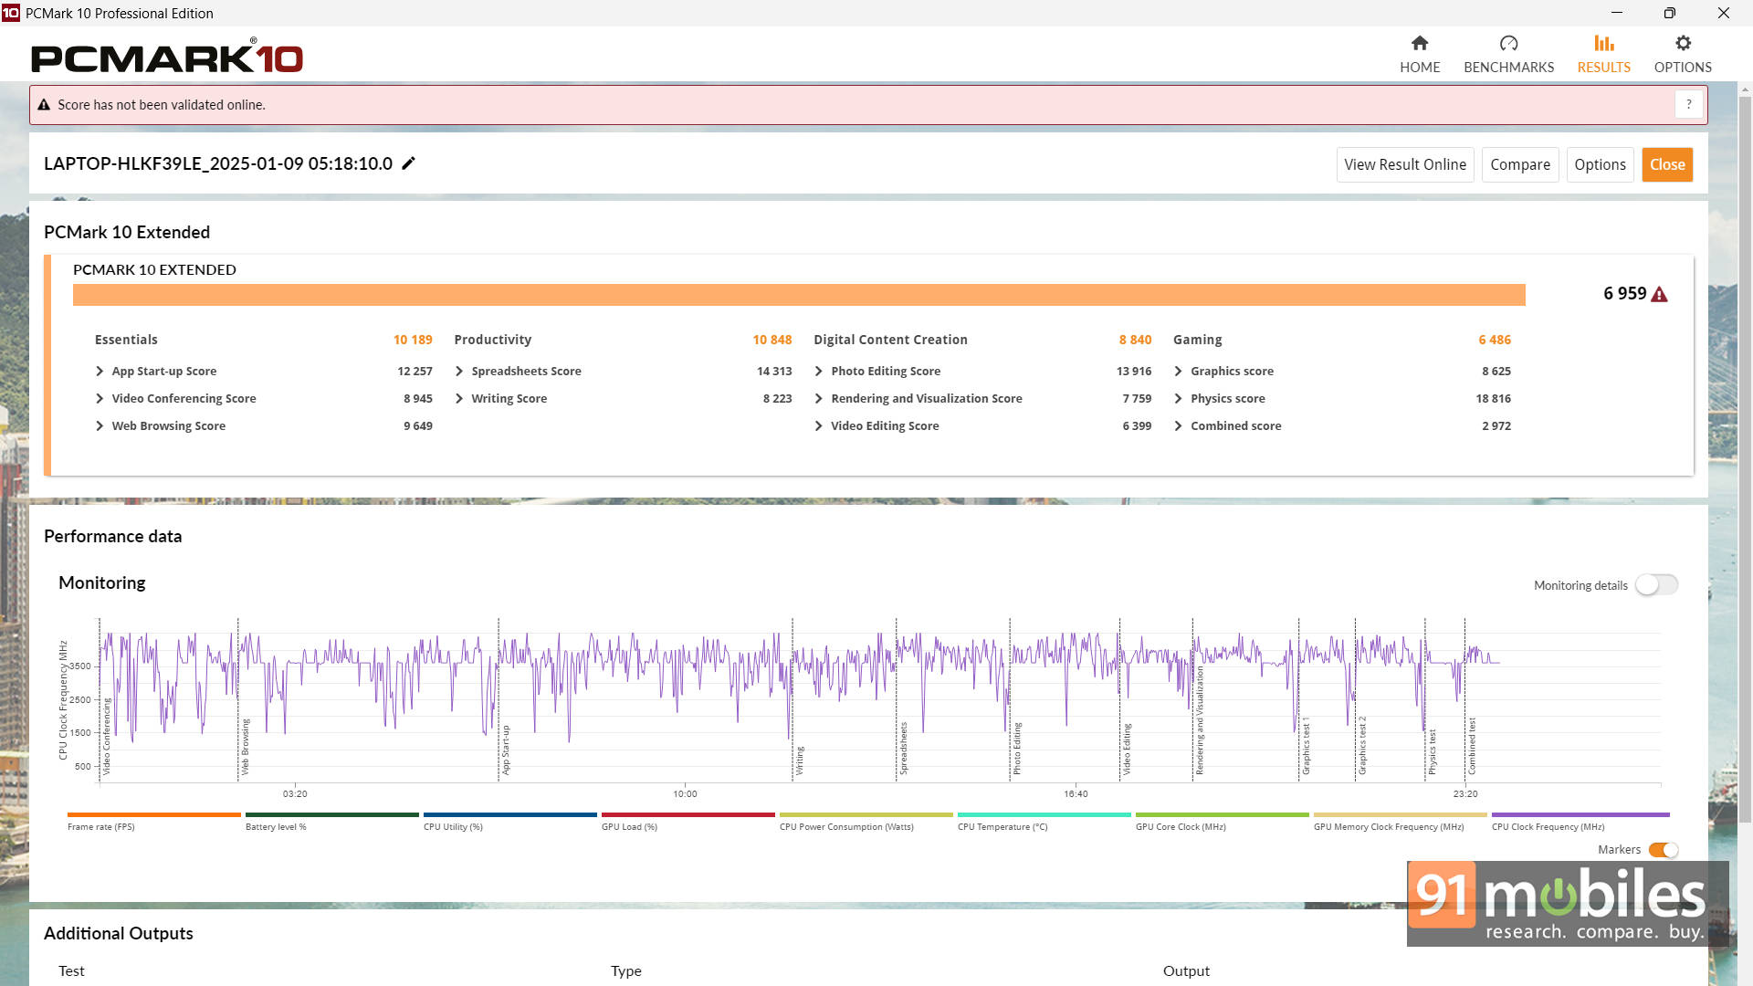This screenshot has width=1753, height=986.
Task: Click the alert icon in validation banner
Action: point(43,105)
